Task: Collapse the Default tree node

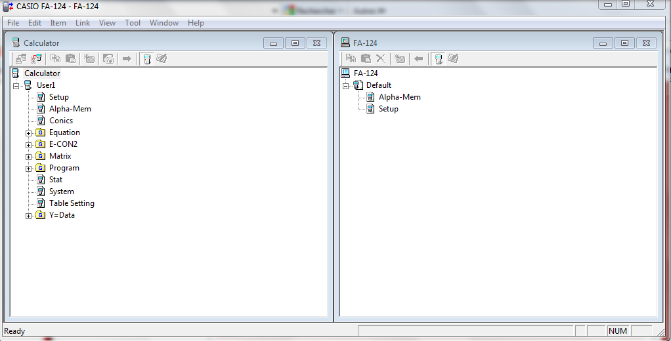Action: [346, 86]
